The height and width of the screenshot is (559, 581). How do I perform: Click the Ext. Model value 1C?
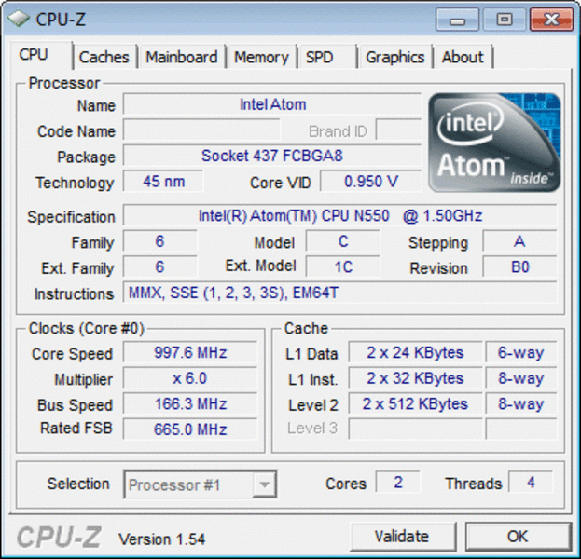pyautogui.click(x=343, y=266)
